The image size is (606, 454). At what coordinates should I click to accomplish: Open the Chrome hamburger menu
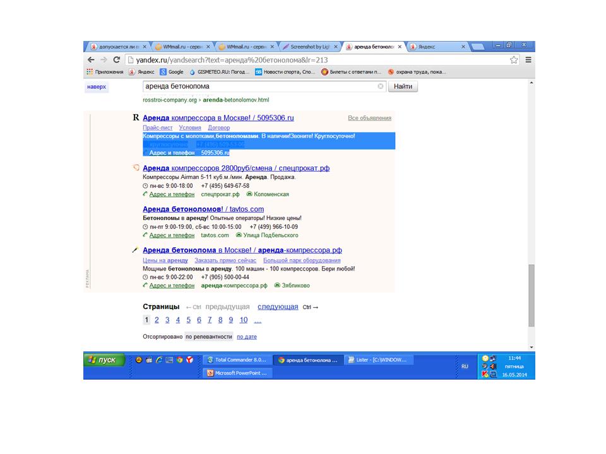[528, 60]
